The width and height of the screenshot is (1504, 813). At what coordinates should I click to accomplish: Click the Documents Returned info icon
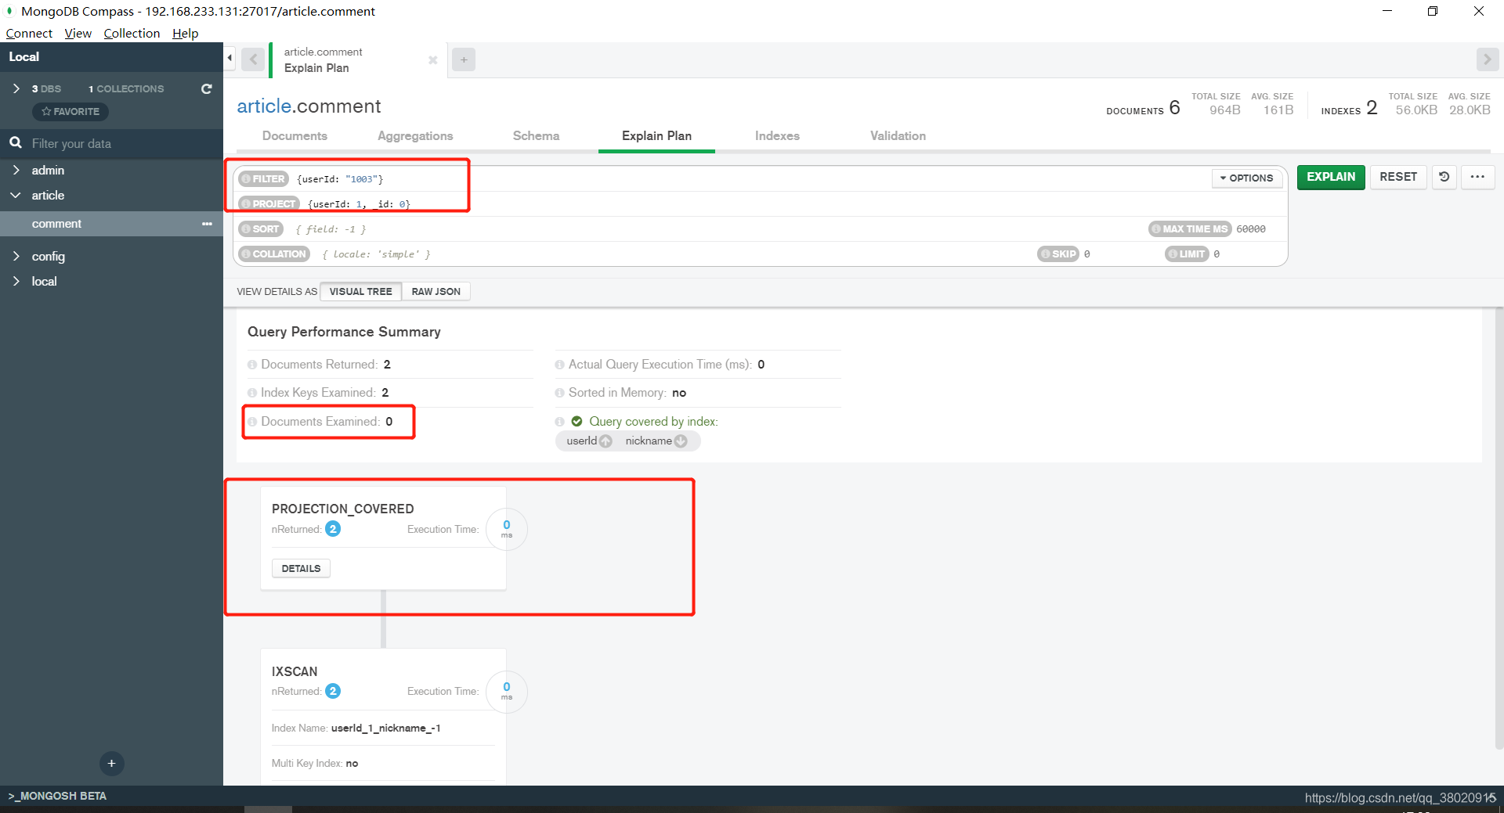pyautogui.click(x=252, y=365)
